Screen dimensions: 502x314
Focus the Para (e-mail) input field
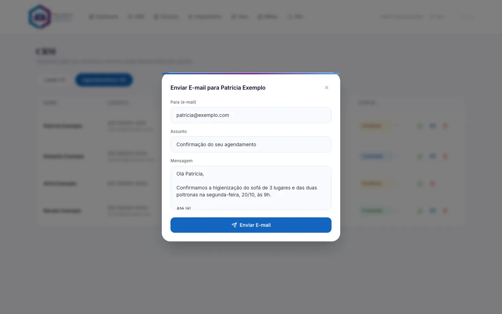[x=251, y=115]
